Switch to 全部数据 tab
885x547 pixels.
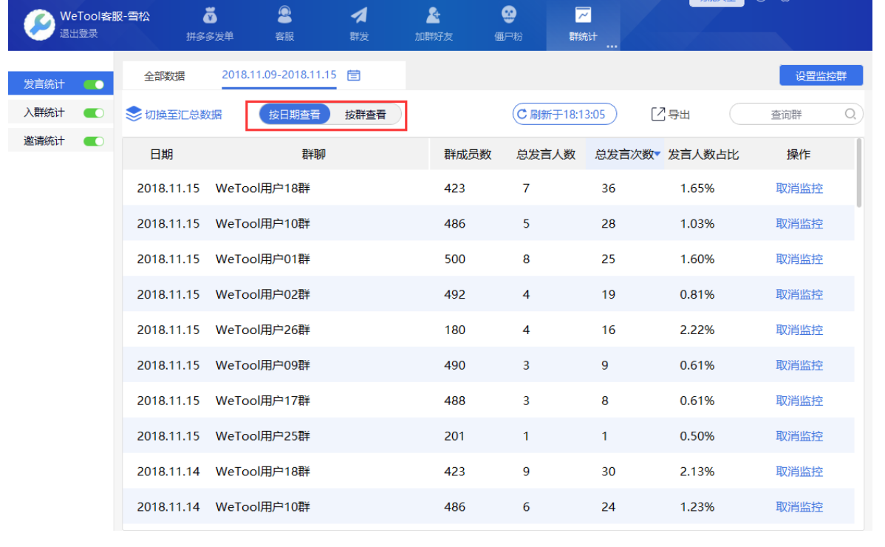click(164, 75)
